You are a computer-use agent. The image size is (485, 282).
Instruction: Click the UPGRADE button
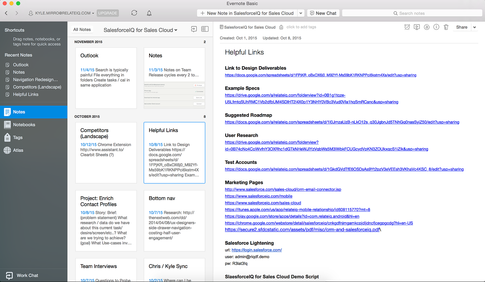[108, 13]
